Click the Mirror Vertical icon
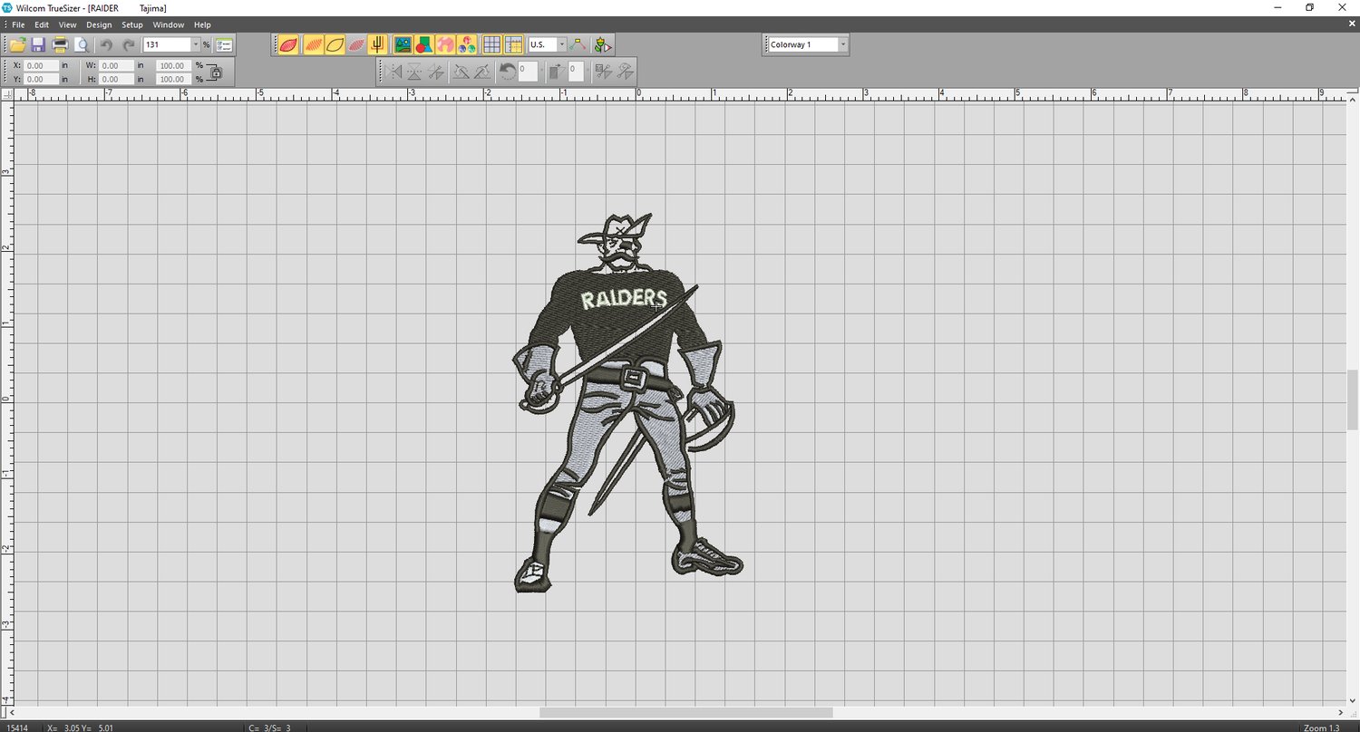This screenshot has width=1360, height=732. pos(414,71)
